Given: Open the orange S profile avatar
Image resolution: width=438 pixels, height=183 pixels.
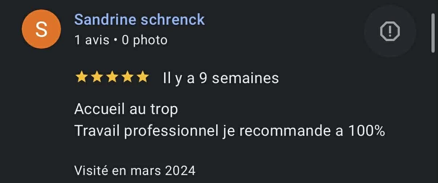Looking at the screenshot, I should point(41,29).
